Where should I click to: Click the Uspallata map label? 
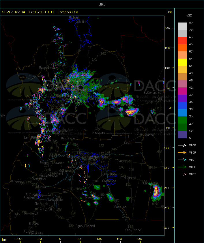[x=47, y=68]
